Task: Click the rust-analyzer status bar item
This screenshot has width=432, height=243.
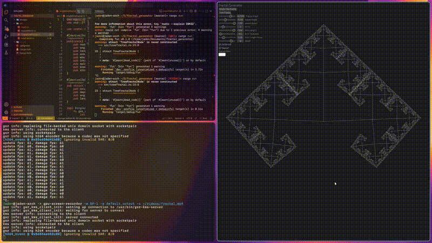Action: tap(45, 118)
